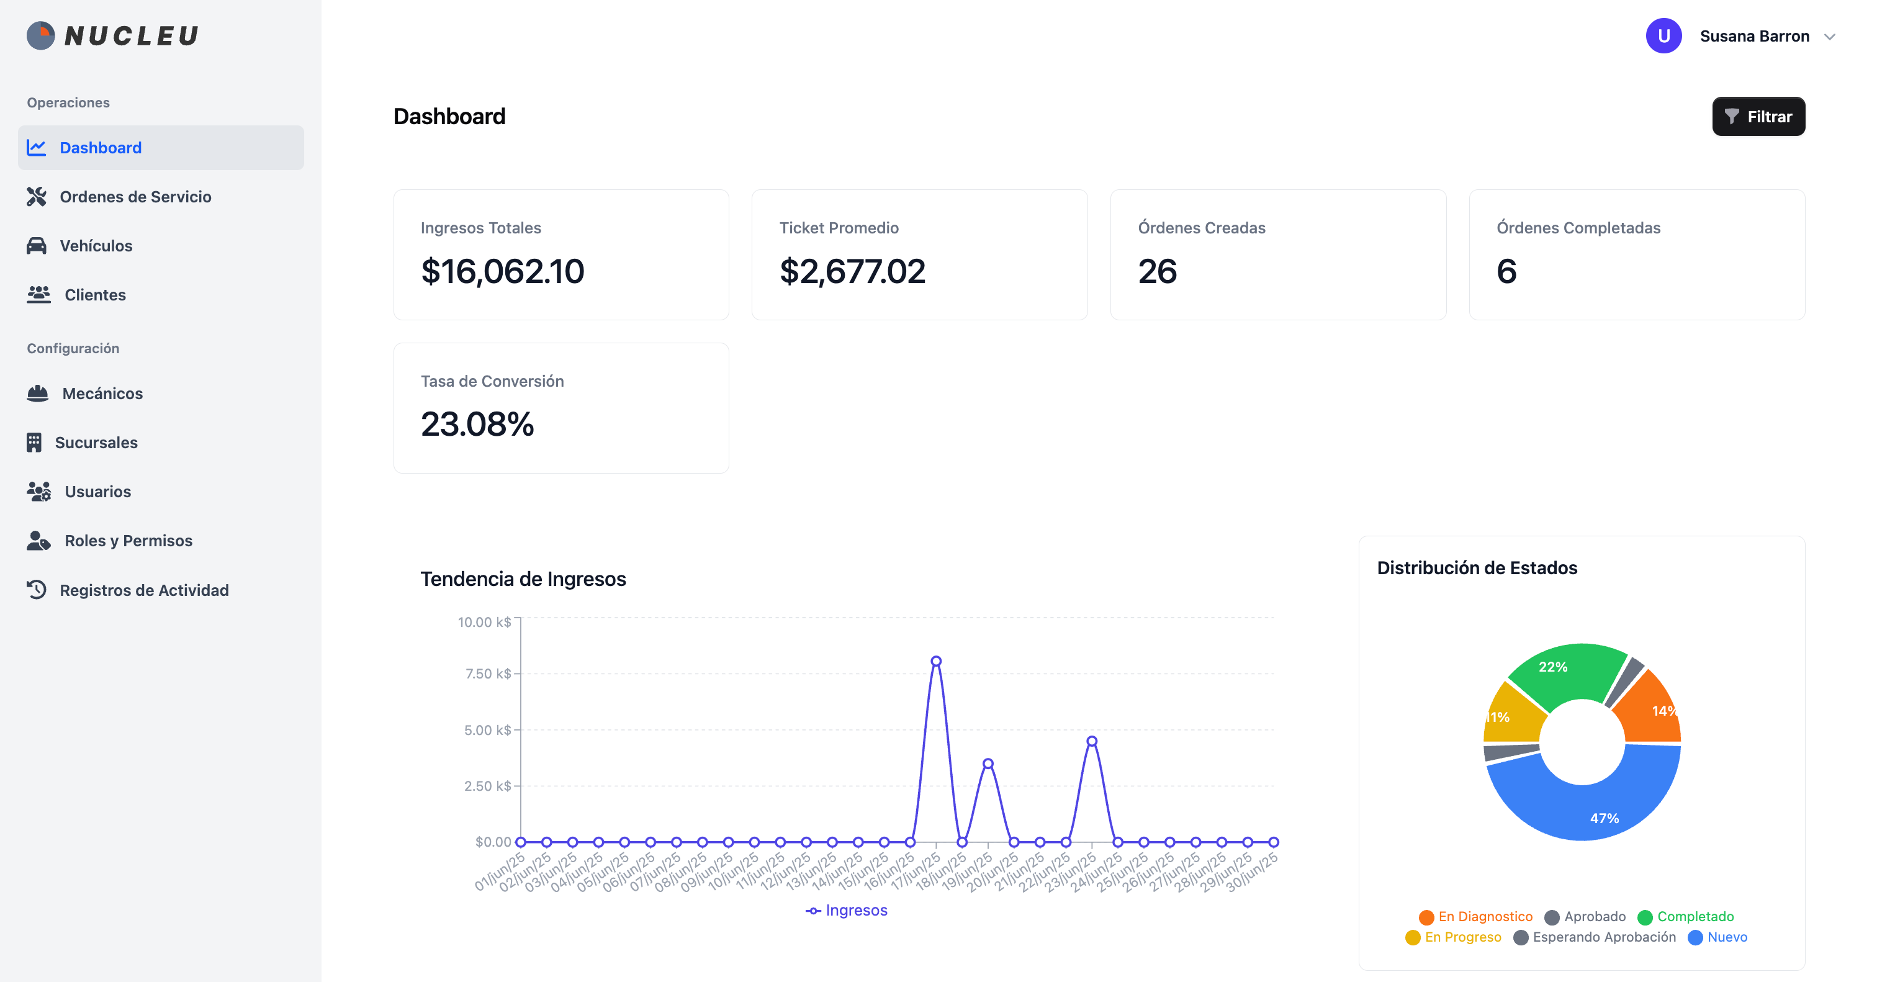Click the wrench icon for Ordenes de Servicio
This screenshot has height=982, width=1877.
tap(37, 196)
